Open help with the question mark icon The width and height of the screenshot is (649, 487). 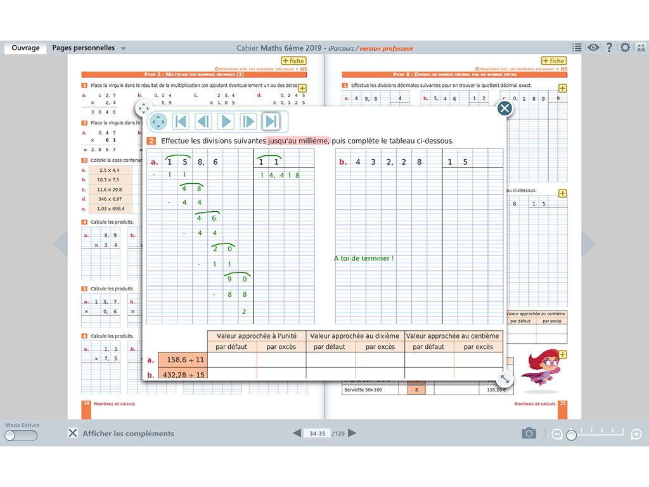[x=609, y=48]
